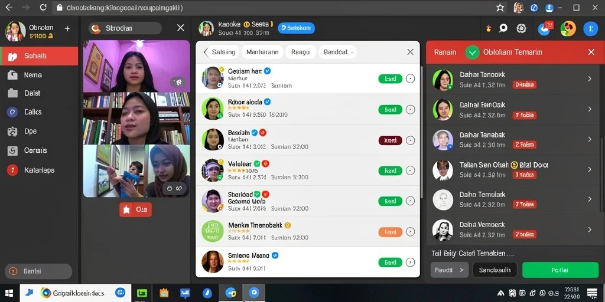Click the green taskbar app icon
Viewport: 605px width, 302px height.
point(142,293)
